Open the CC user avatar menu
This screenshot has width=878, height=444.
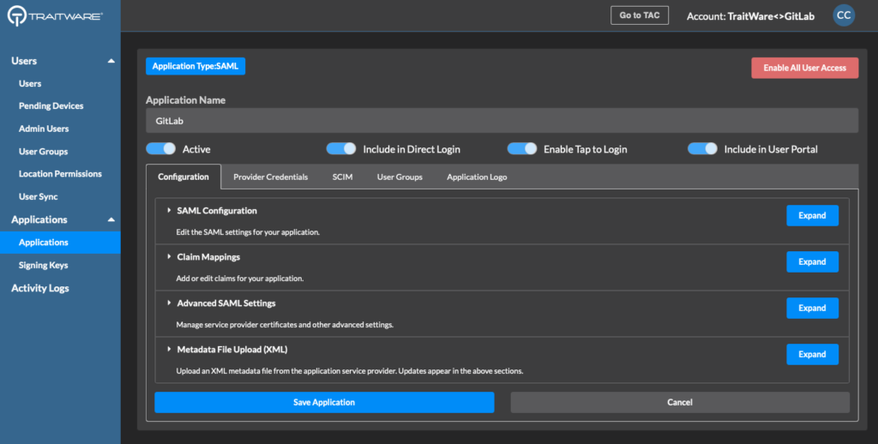tap(844, 15)
